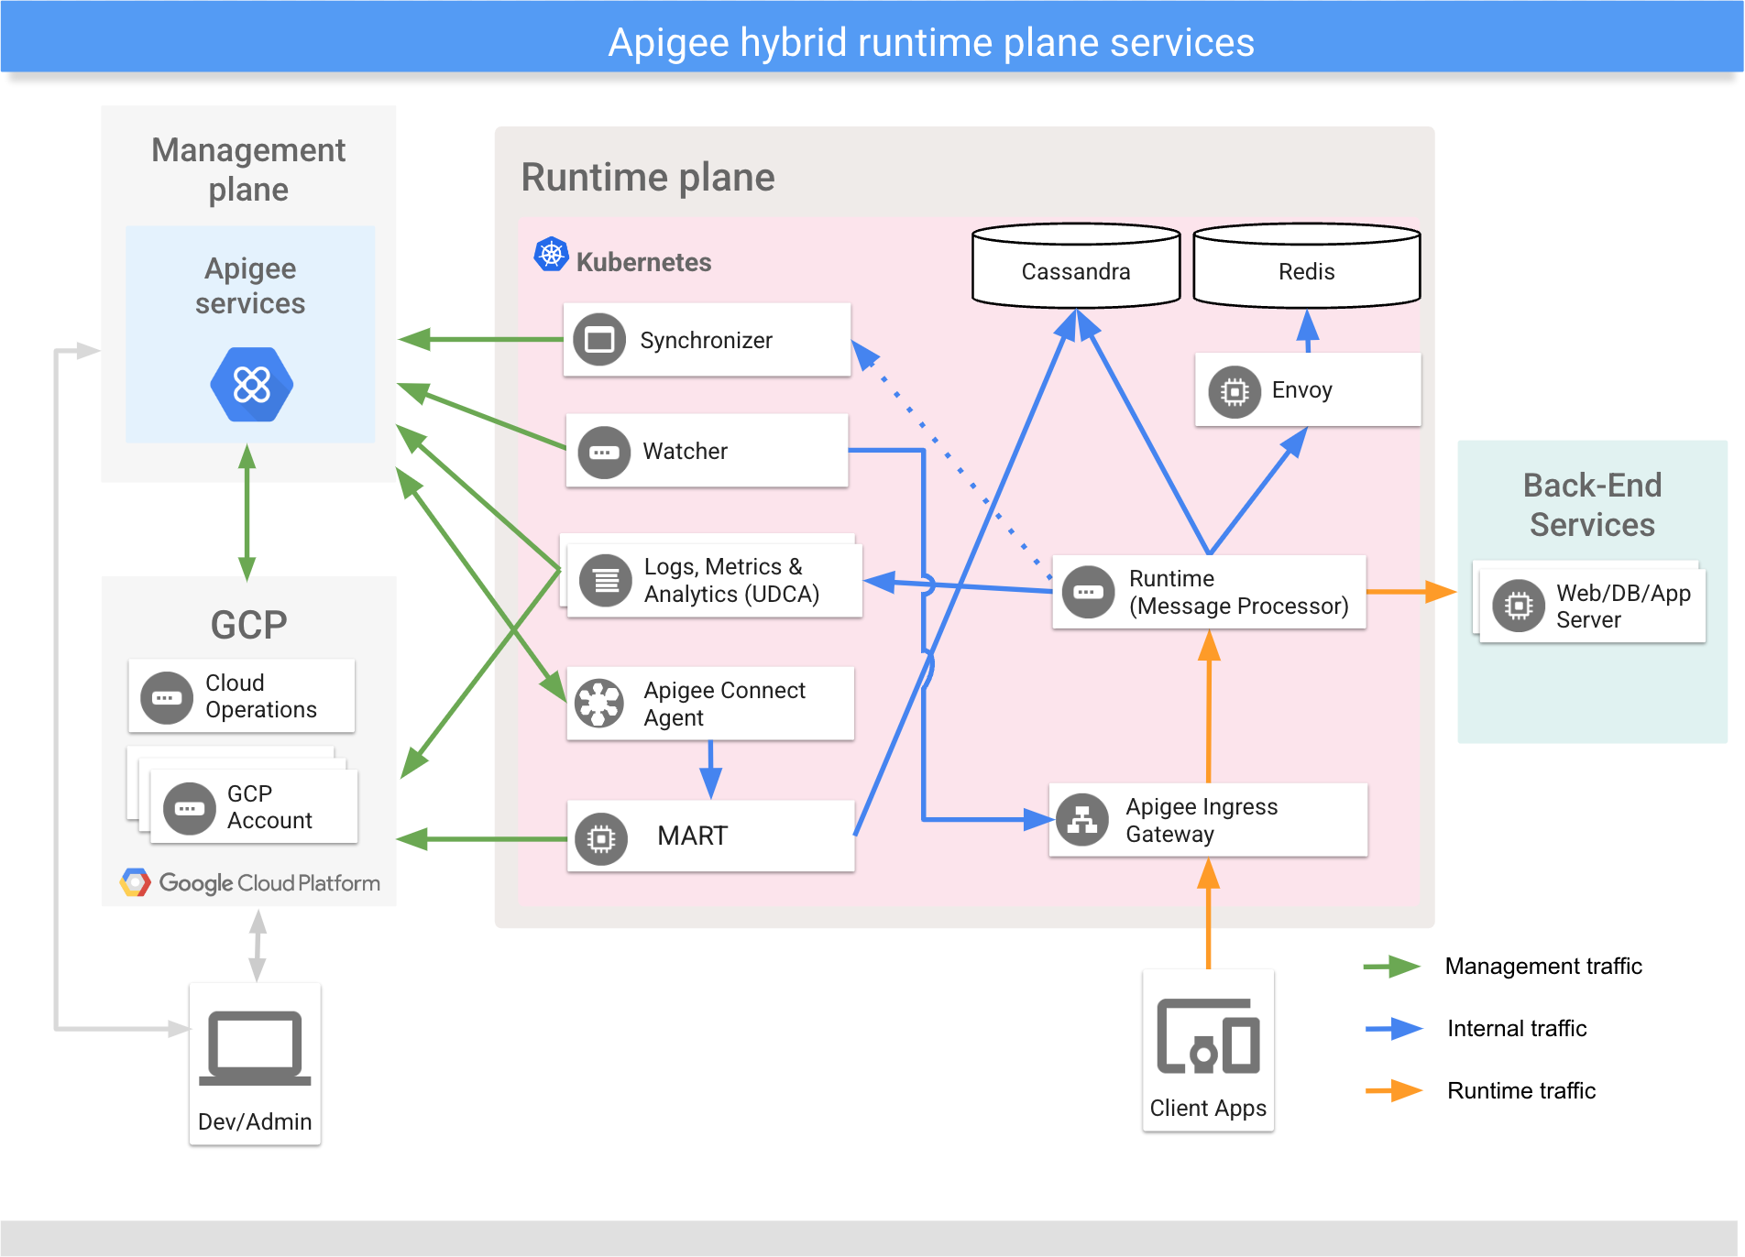Select the Synchronizer service icon

coord(598,339)
